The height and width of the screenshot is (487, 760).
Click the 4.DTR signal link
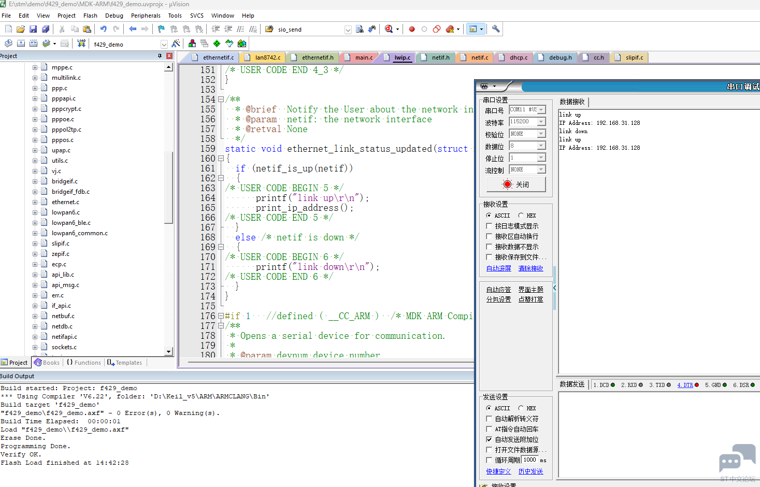tap(685, 385)
